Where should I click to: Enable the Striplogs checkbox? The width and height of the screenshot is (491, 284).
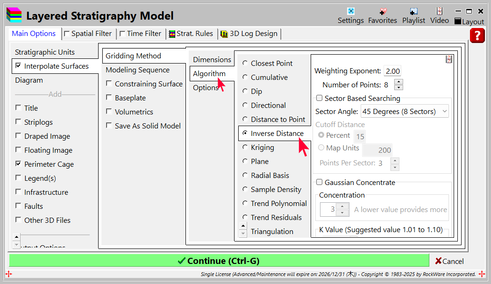click(x=18, y=122)
